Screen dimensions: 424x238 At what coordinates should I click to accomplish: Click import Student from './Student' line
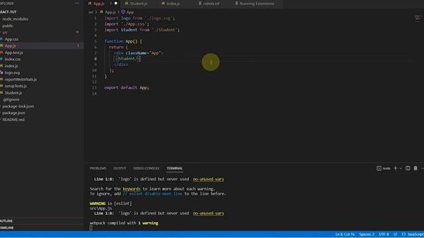(142, 30)
